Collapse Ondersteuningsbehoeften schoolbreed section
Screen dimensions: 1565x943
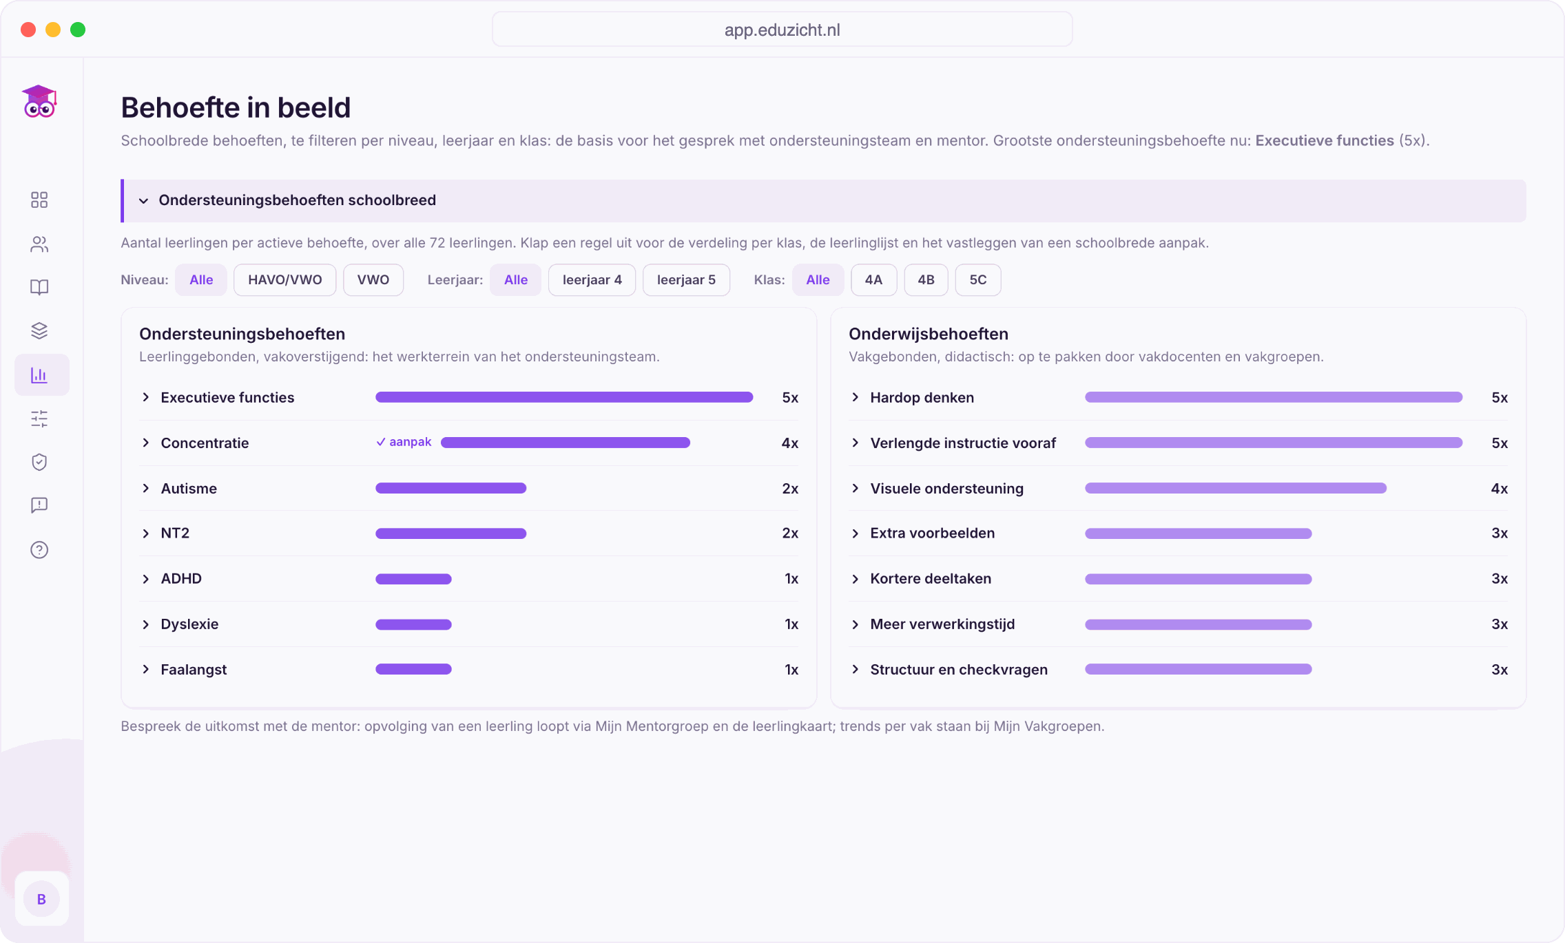[823, 200]
